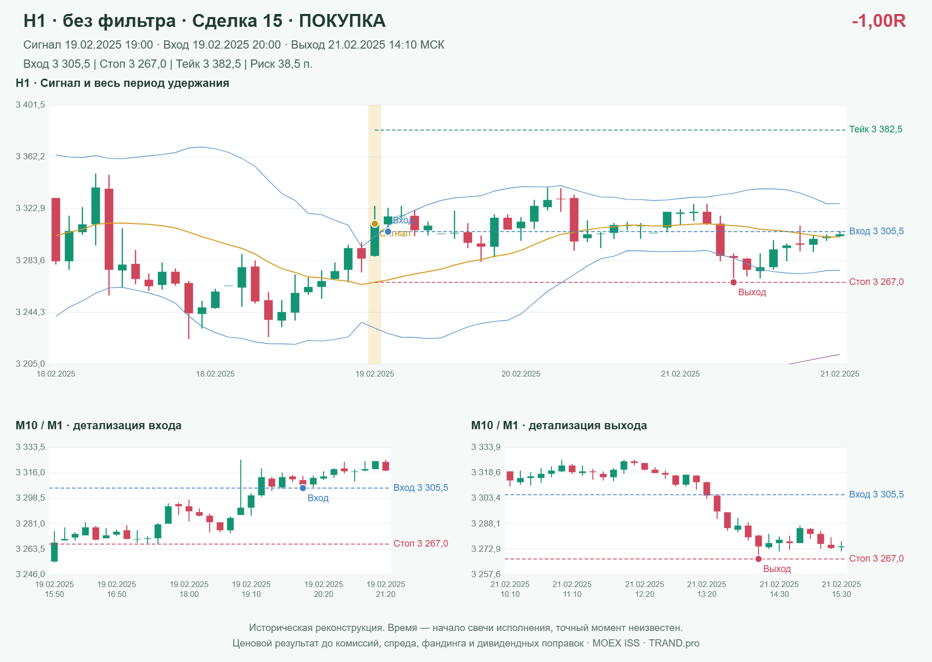Screen dimensions: 932x662
Task: Click the signal, entry and exit times line
Action: click(x=234, y=45)
